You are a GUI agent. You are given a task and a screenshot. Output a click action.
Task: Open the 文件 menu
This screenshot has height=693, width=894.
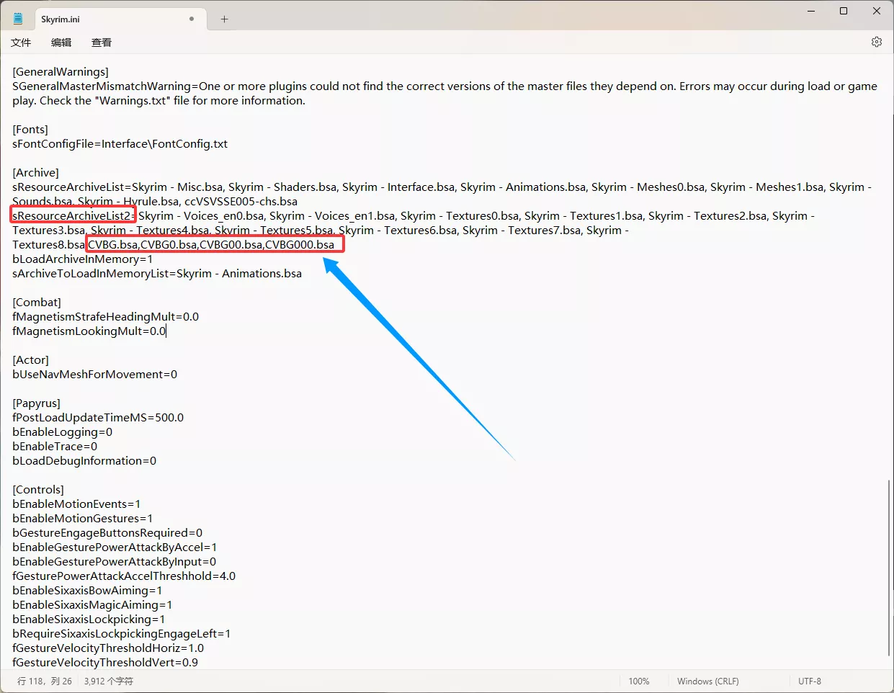[x=21, y=43]
